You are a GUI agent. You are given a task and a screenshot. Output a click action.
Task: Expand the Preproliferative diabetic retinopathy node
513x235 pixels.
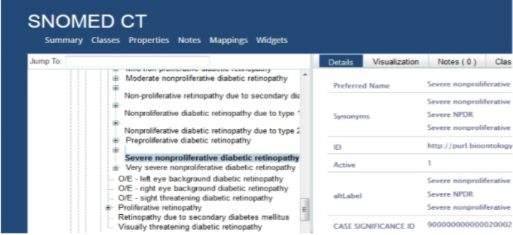point(115,141)
